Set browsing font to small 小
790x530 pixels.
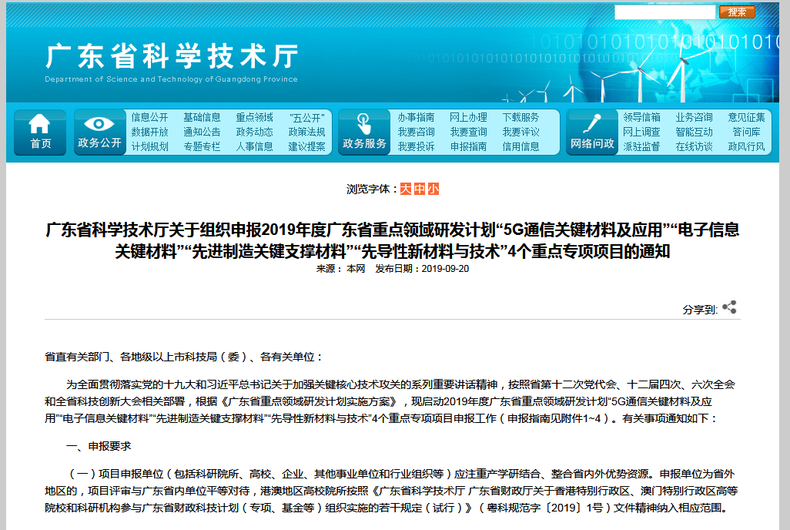coord(433,189)
